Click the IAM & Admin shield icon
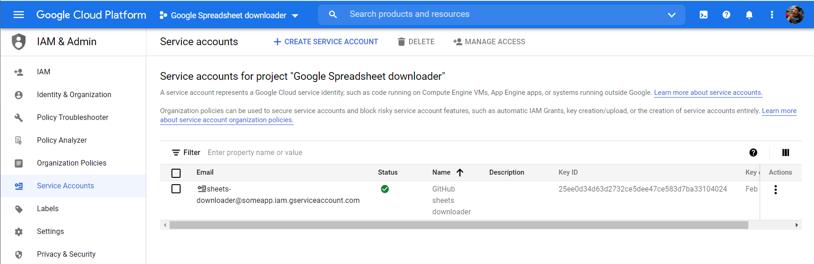This screenshot has width=814, height=264. pos(19,41)
